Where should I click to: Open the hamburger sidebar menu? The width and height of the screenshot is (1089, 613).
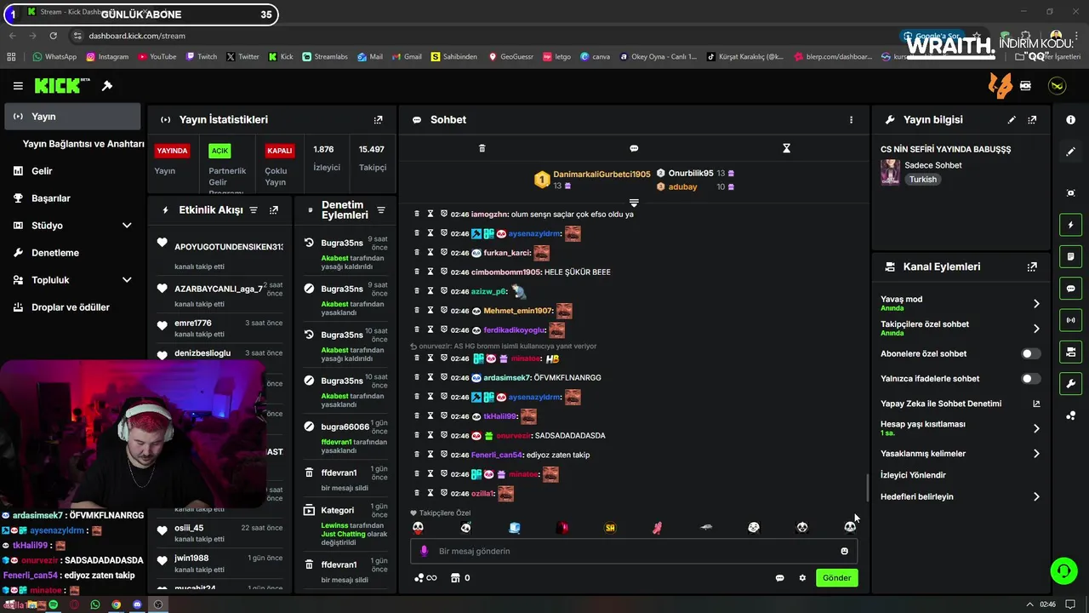(18, 86)
